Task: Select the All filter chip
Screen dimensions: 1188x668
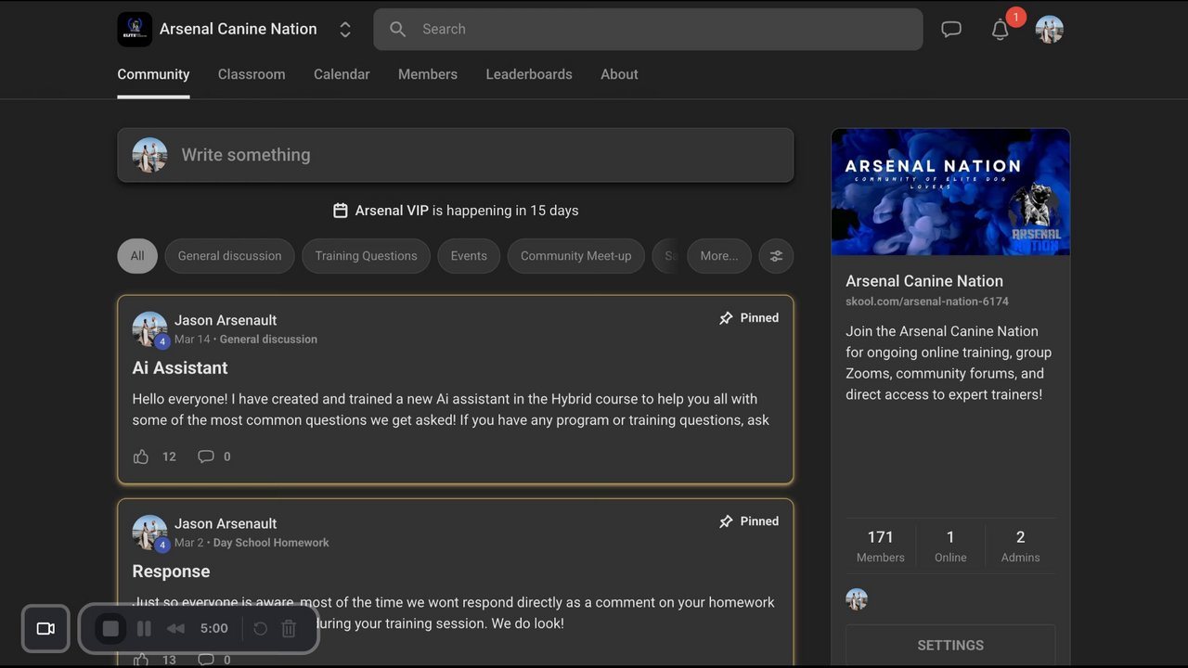Action: (x=137, y=256)
